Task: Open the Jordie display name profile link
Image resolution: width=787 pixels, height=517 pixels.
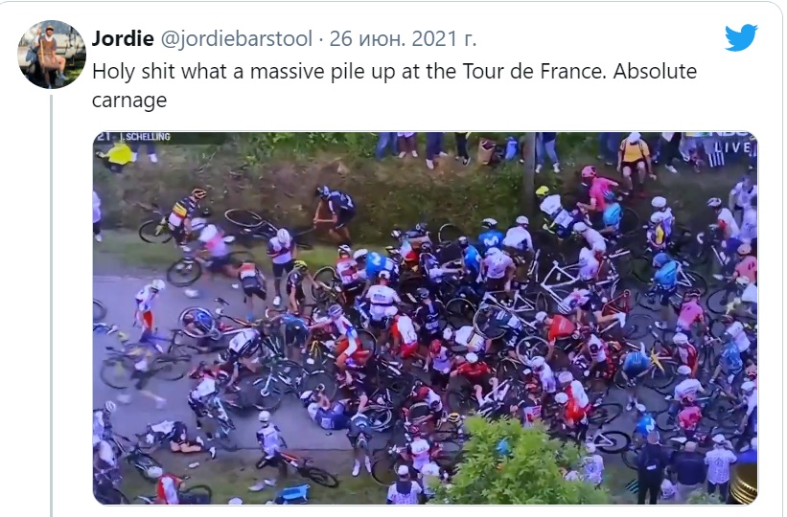Action: (123, 38)
